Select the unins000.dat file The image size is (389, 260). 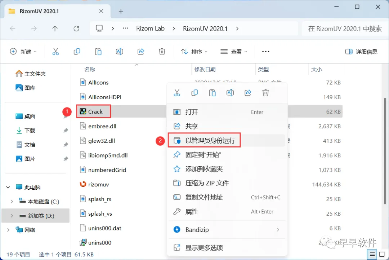click(100, 228)
